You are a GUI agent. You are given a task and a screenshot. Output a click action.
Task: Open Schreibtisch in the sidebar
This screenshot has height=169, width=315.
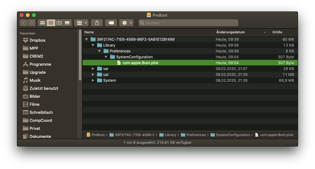[38, 113]
